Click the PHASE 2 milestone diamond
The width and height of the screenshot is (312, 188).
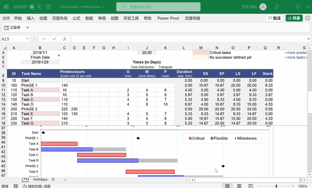point(223,166)
